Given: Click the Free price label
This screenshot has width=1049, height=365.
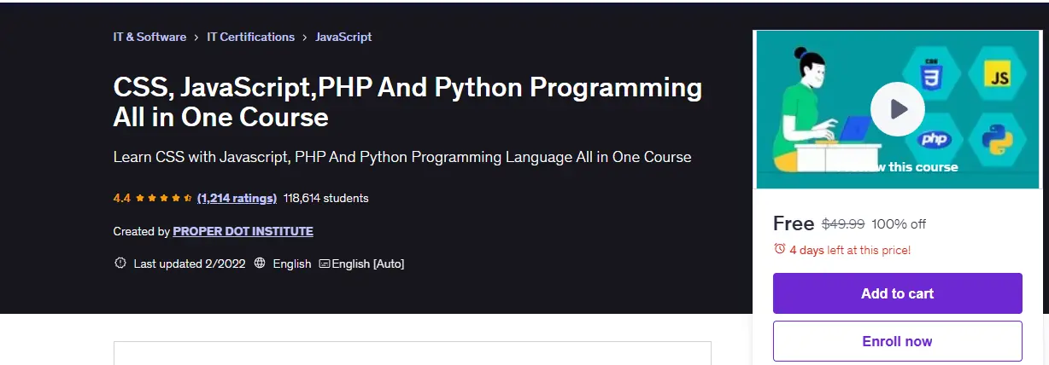Looking at the screenshot, I should tap(794, 223).
